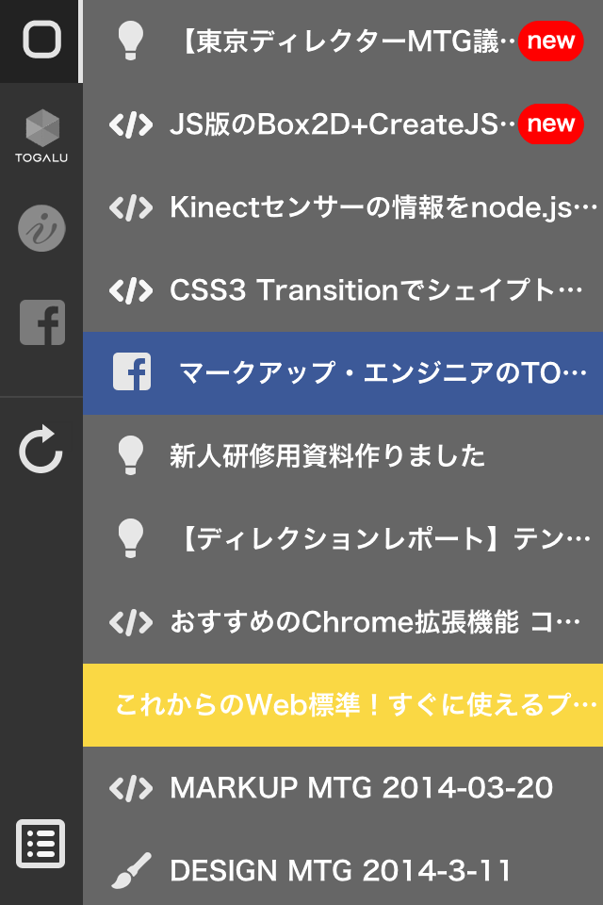Open MARKUP MTG 2014-03-20 entry

pyautogui.click(x=343, y=788)
